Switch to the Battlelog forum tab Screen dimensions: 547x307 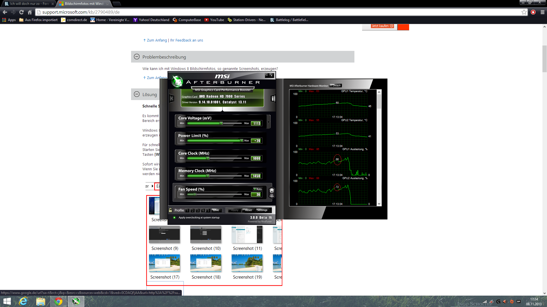pyautogui.click(x=28, y=4)
